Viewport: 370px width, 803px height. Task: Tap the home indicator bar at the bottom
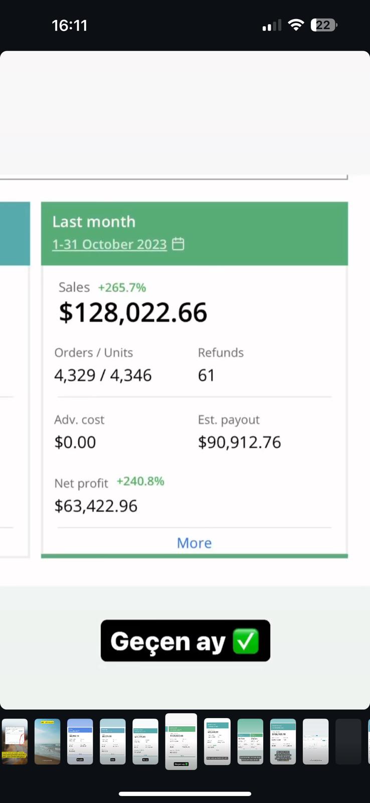coord(185,793)
